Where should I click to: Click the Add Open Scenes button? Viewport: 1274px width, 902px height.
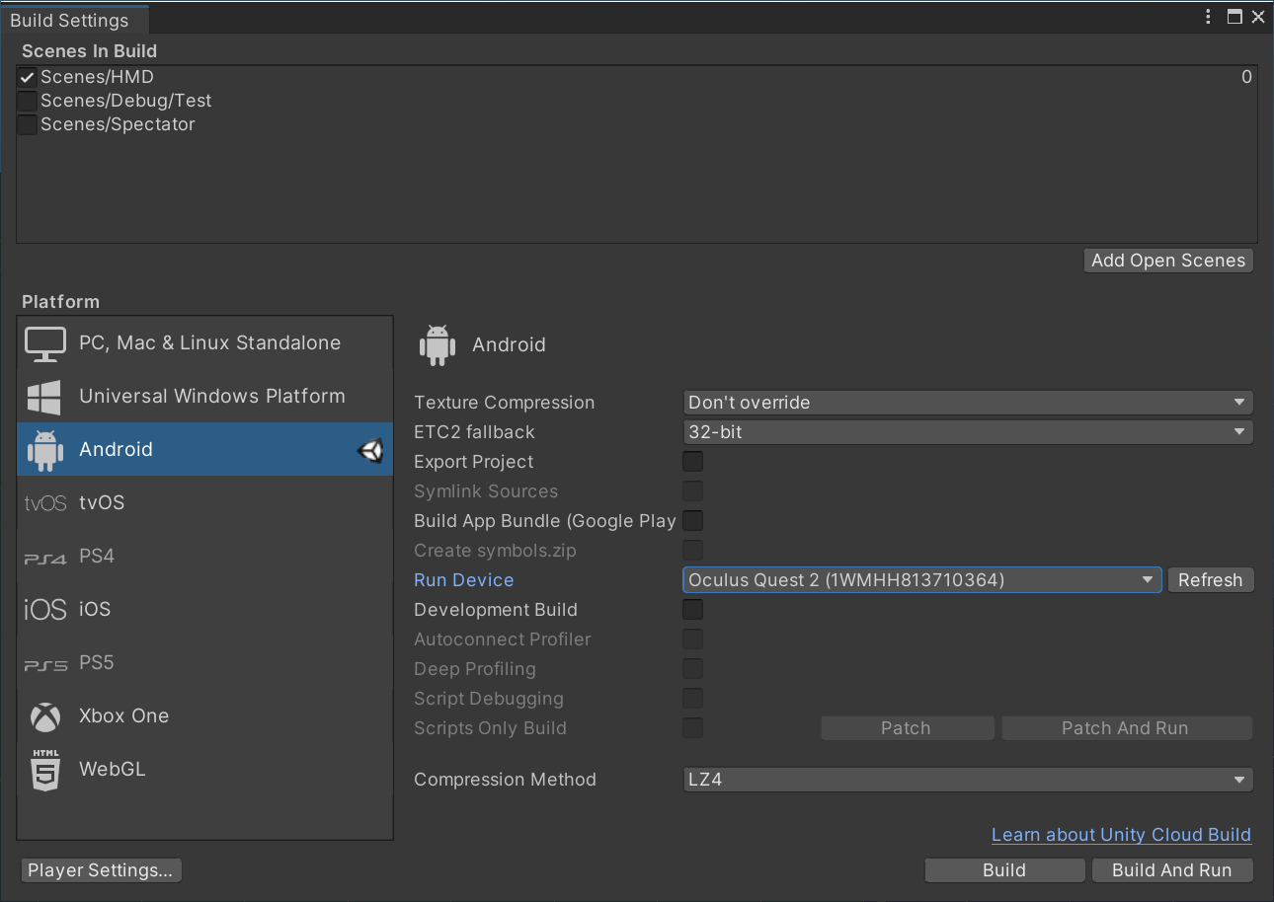point(1168,261)
